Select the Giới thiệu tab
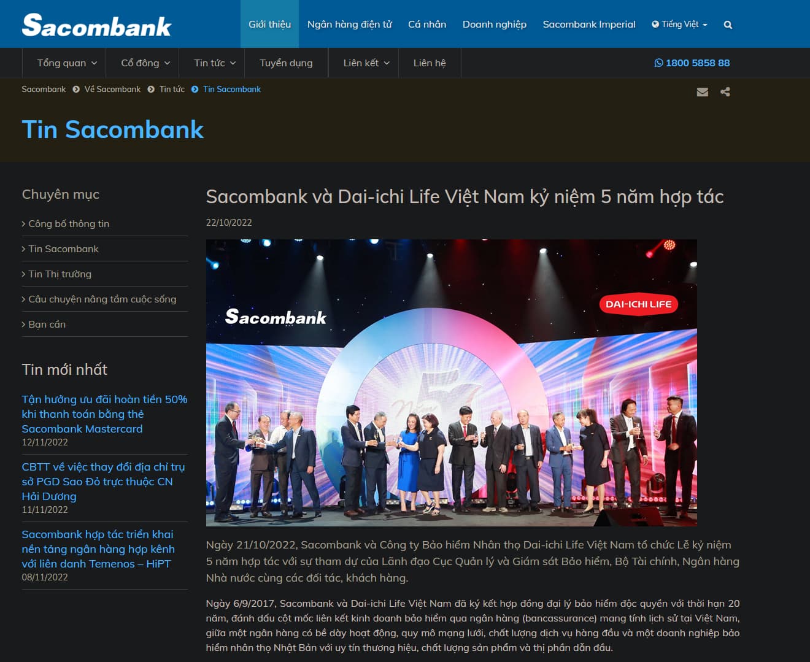This screenshot has height=662, width=810. coord(269,24)
